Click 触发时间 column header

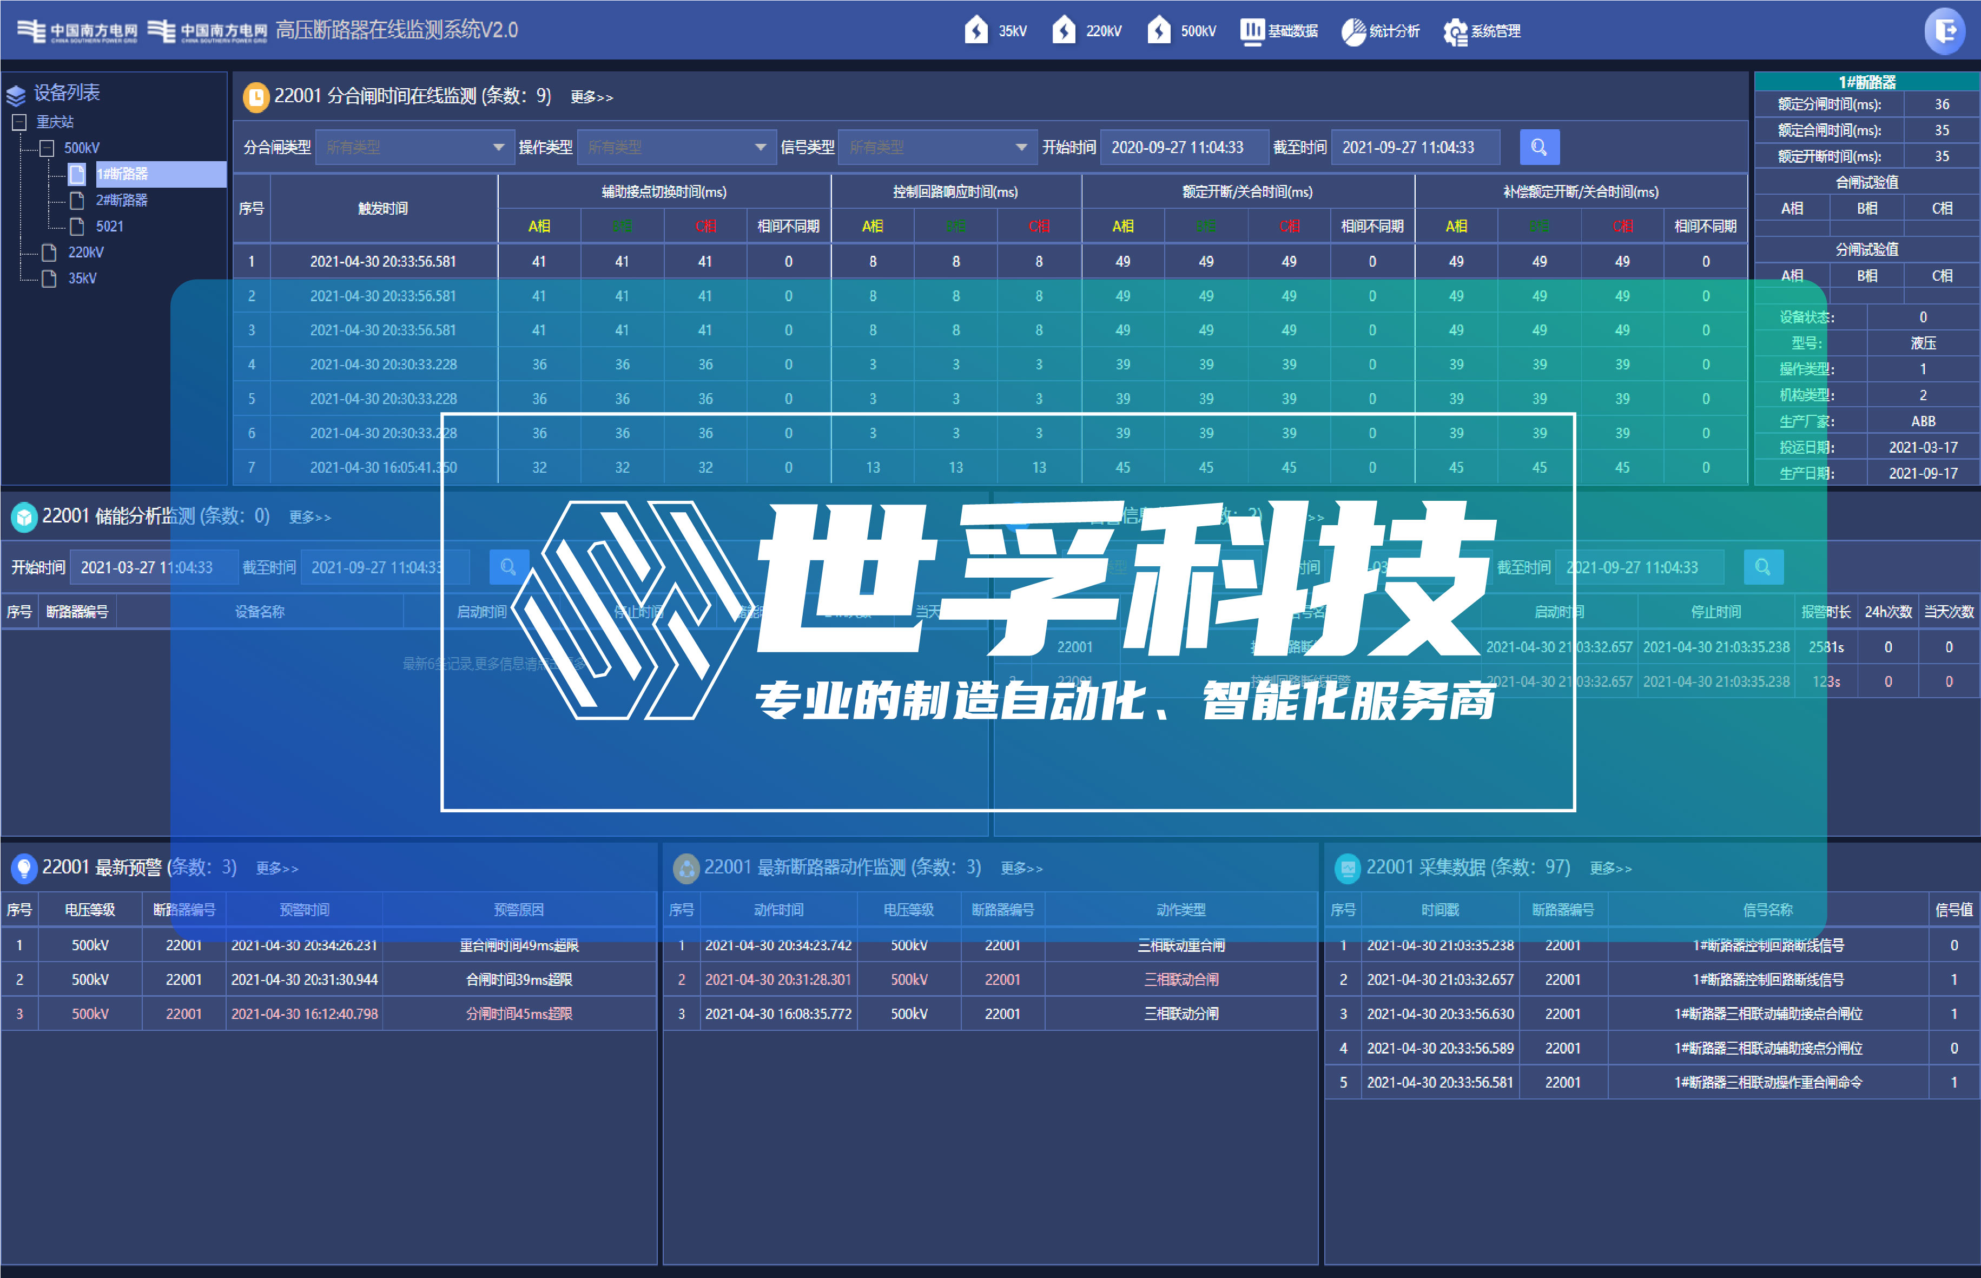pos(384,208)
